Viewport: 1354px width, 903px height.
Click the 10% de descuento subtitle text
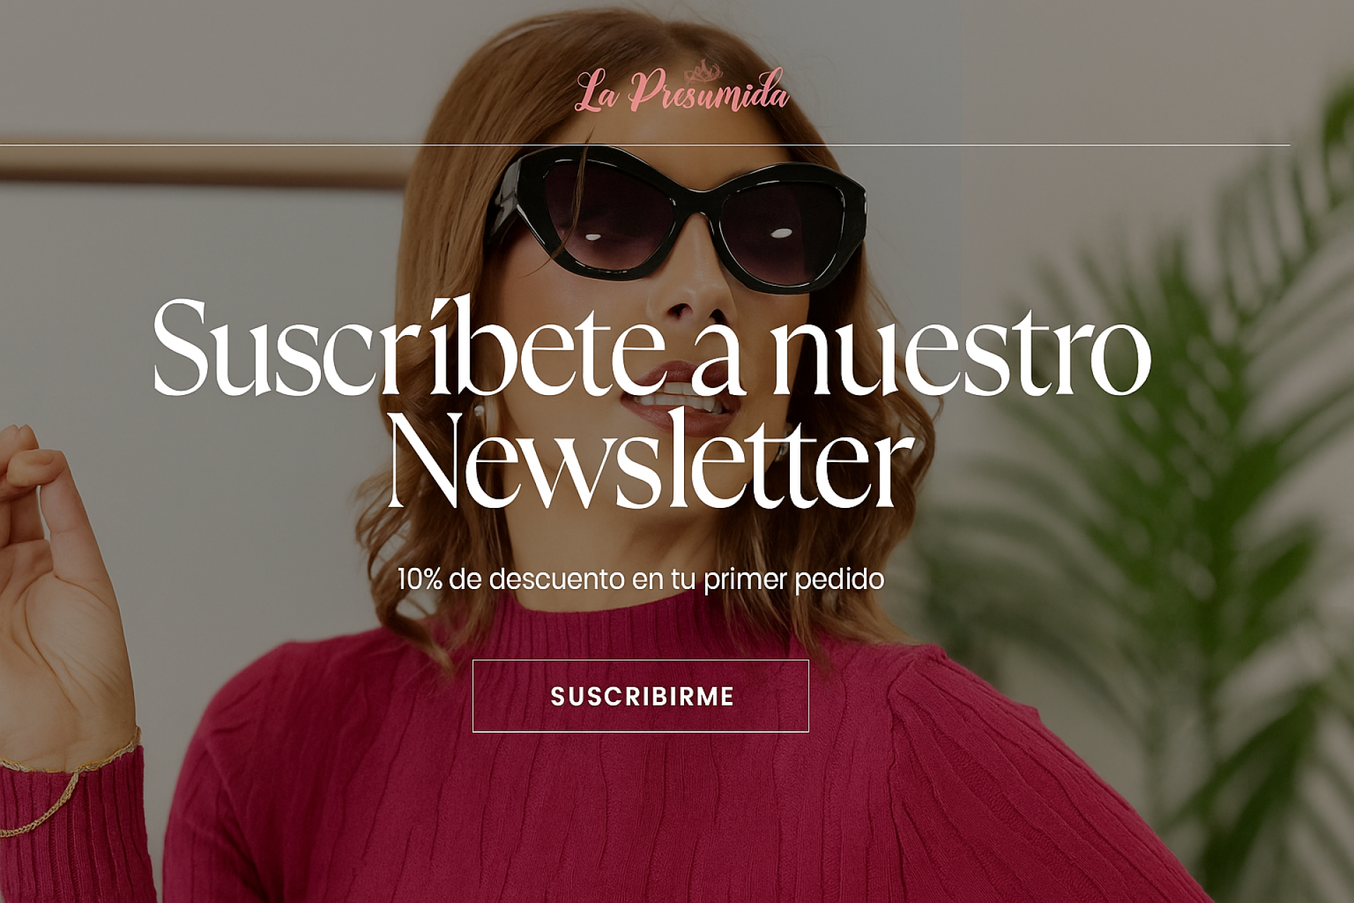coord(640,579)
